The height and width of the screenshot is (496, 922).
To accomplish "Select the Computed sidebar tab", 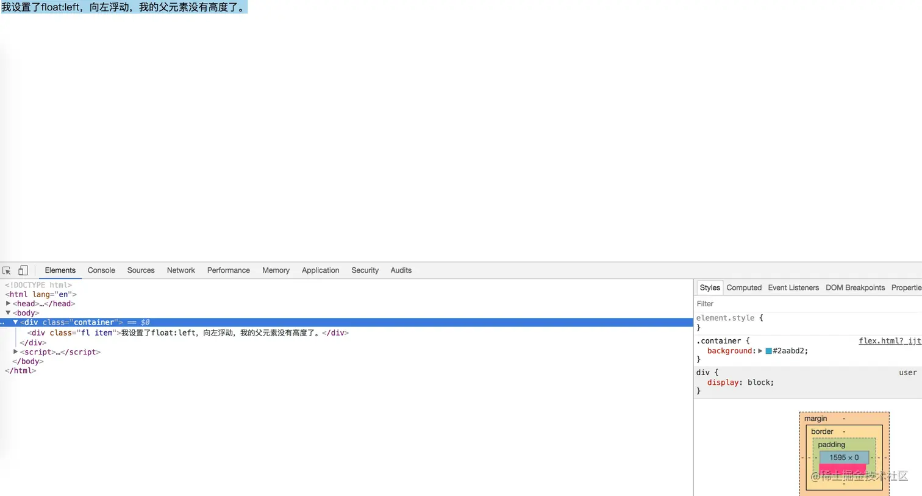I will tap(744, 287).
